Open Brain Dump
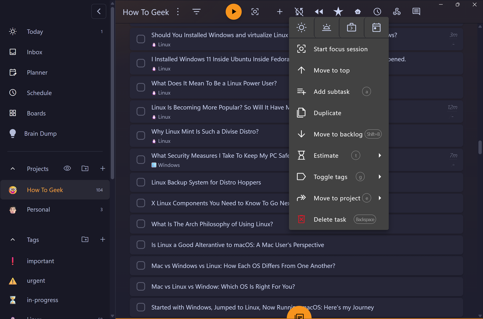483x319 pixels. point(55,134)
